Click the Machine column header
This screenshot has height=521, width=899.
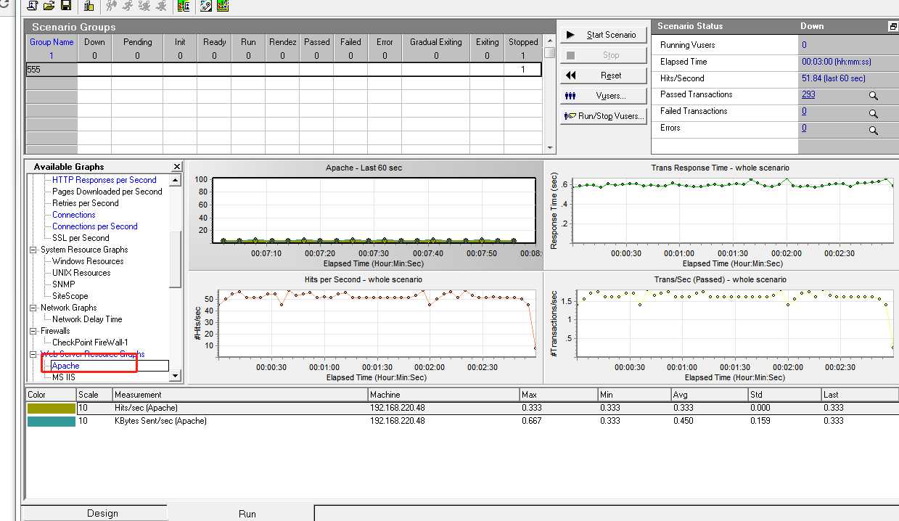(443, 395)
